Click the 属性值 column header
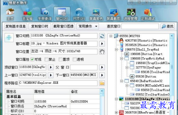178x115 pixels. [x=52, y=92]
